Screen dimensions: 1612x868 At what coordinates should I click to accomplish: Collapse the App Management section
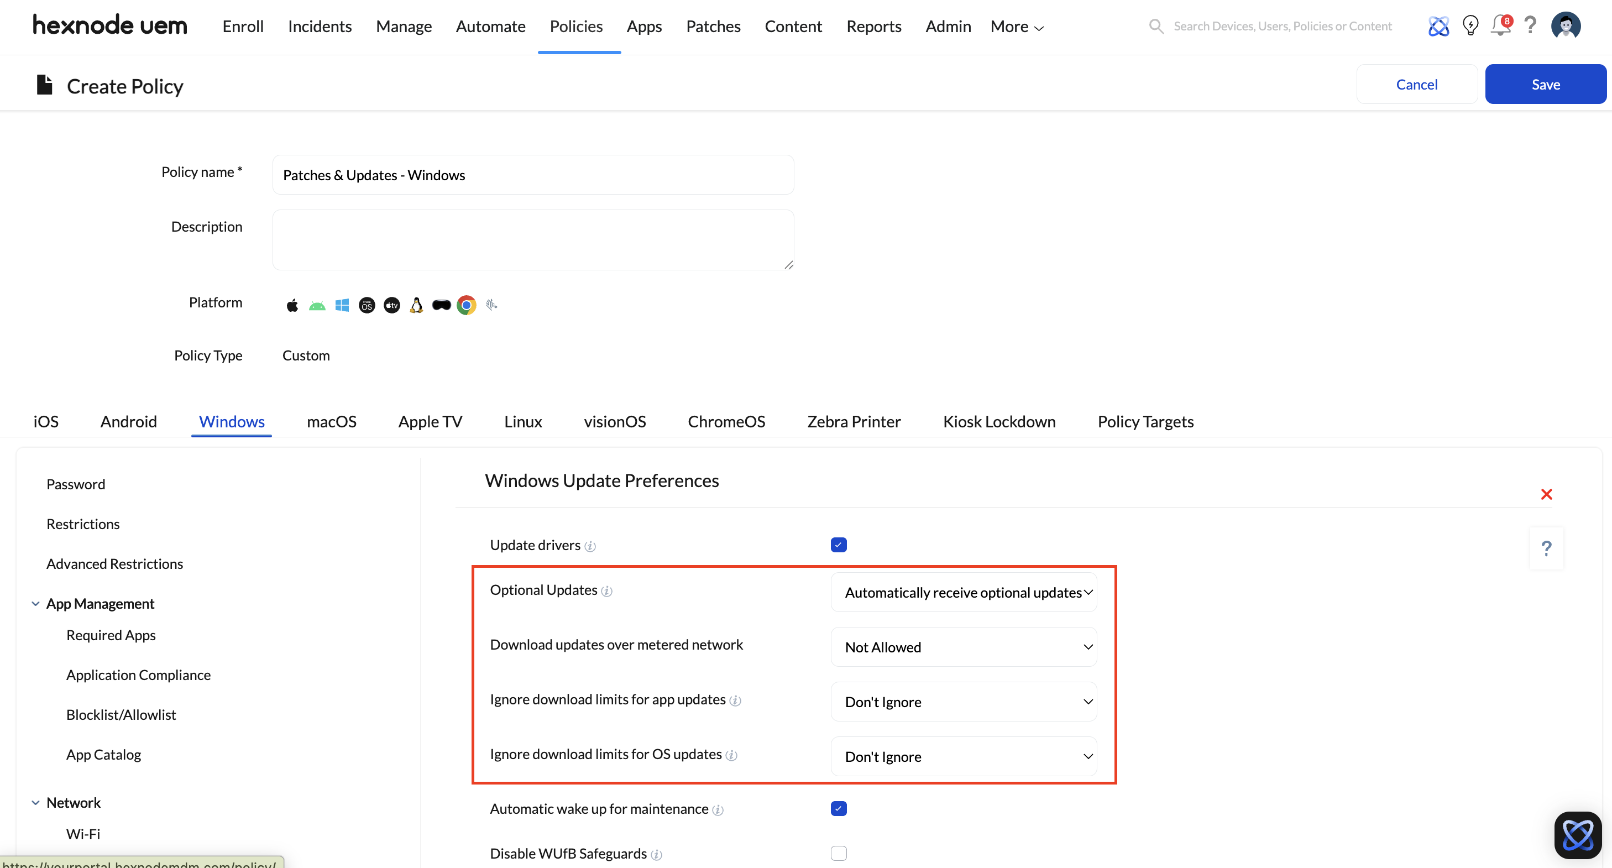tap(36, 603)
